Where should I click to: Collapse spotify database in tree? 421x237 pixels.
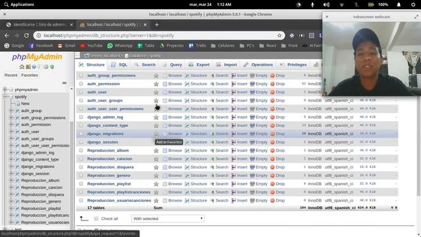[5, 97]
